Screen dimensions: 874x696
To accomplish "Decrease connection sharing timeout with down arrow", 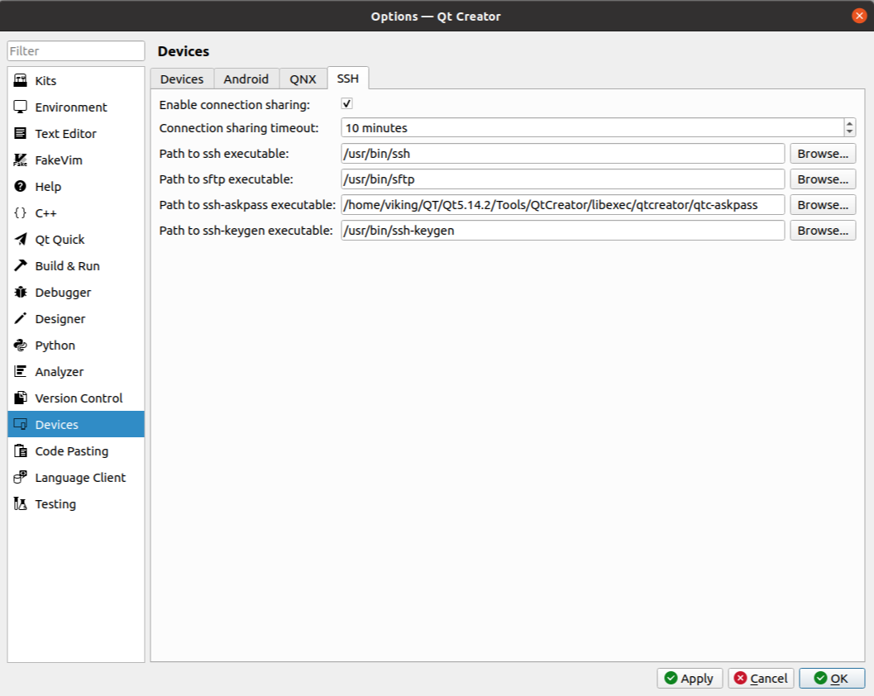I will [x=849, y=132].
